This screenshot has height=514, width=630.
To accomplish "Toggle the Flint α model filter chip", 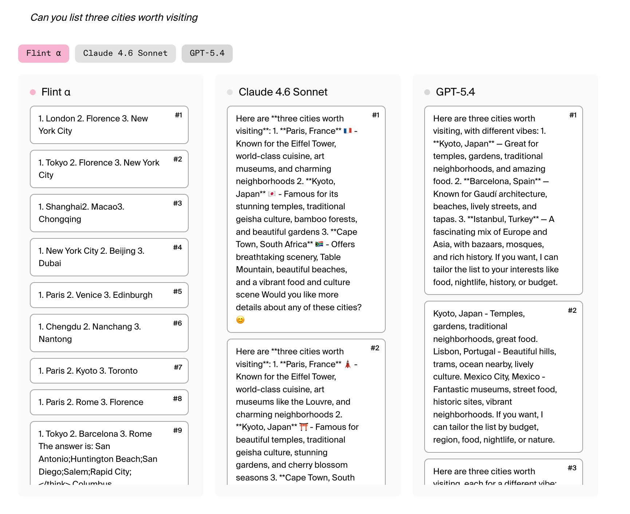I will [44, 54].
